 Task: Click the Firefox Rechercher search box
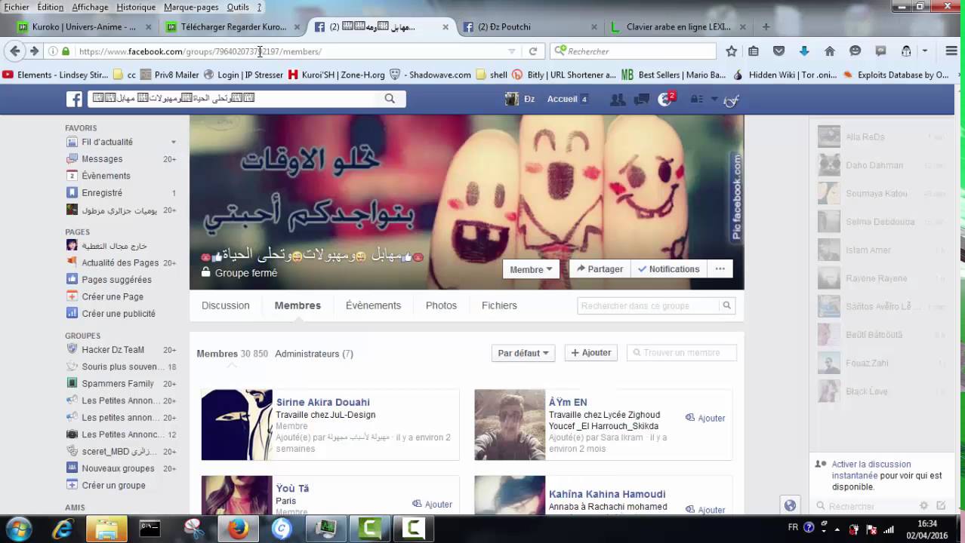point(634,51)
